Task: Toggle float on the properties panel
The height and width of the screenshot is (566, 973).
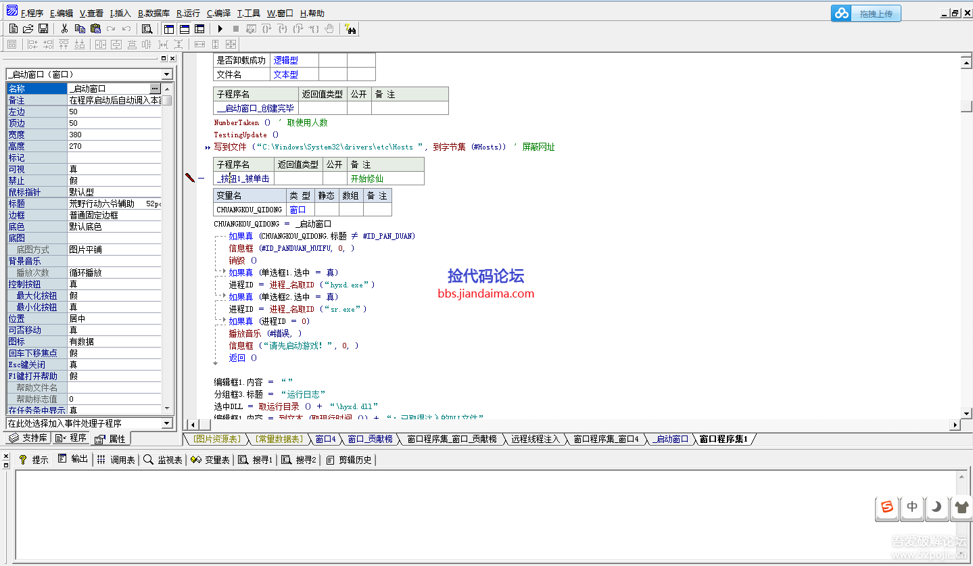Action: point(164,58)
